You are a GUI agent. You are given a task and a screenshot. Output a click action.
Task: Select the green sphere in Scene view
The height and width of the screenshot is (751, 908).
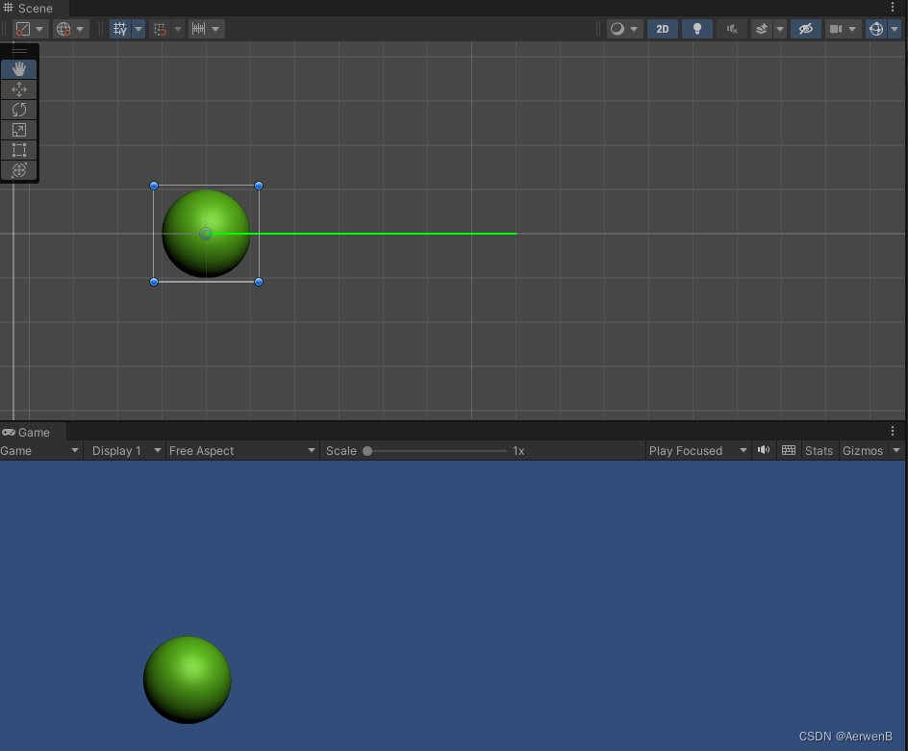pyautogui.click(x=205, y=233)
